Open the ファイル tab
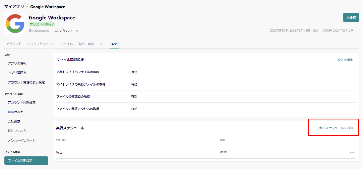Image resolution: width=363 pixels, height=169 pixels. point(67,44)
